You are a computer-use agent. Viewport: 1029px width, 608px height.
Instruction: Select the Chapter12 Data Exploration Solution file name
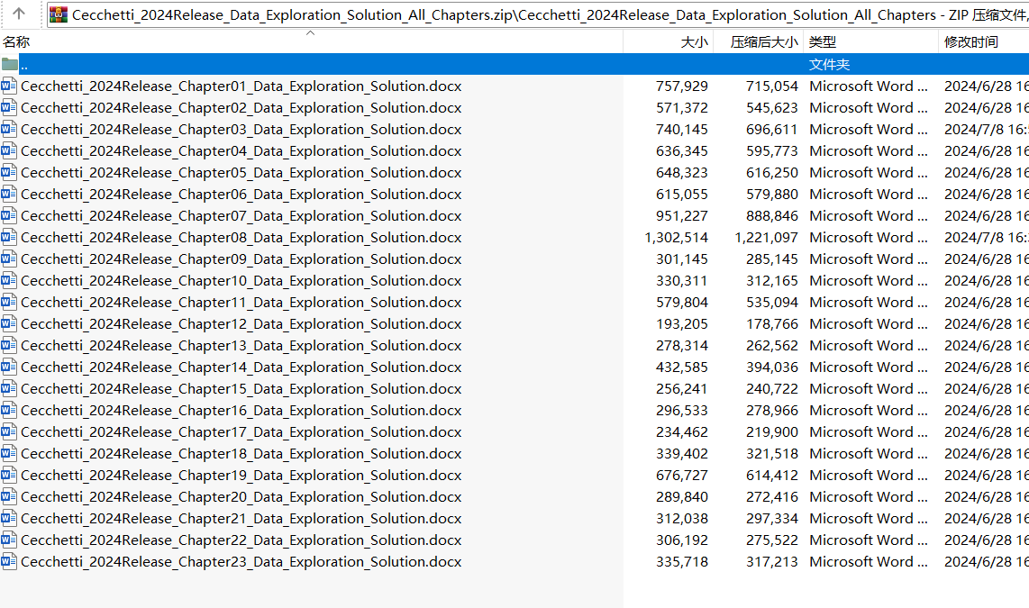(241, 324)
